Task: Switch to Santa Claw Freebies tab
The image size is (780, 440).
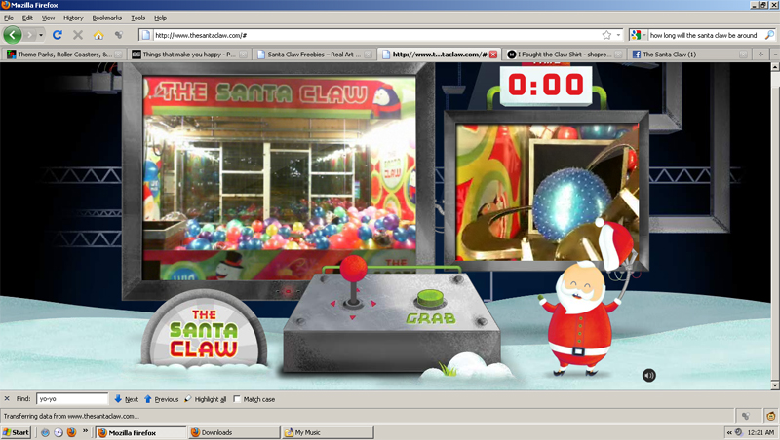Action: point(314,55)
